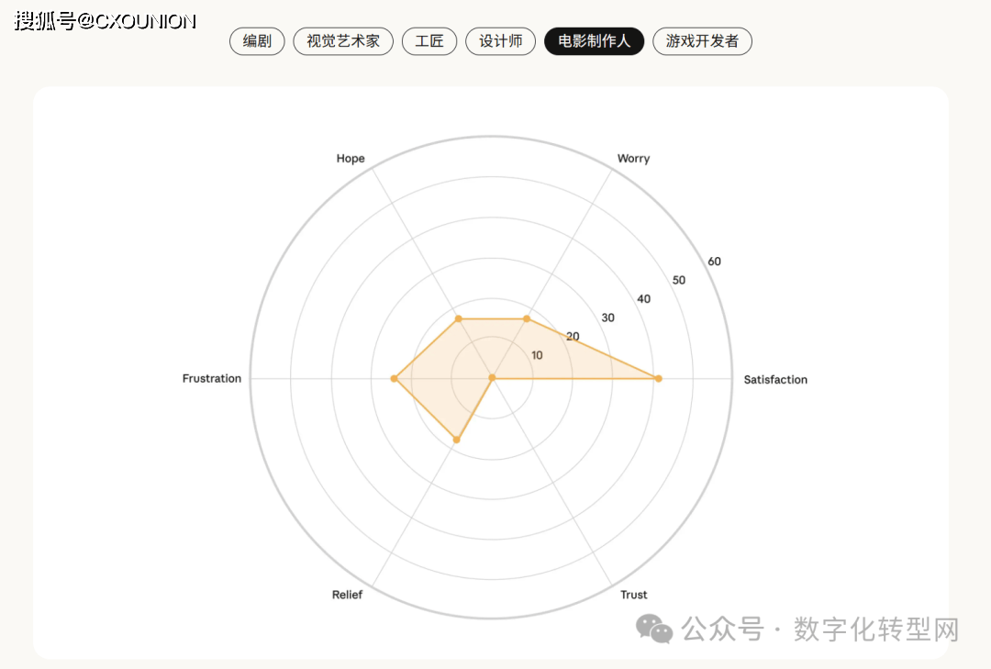Click the Hope data point

(458, 318)
